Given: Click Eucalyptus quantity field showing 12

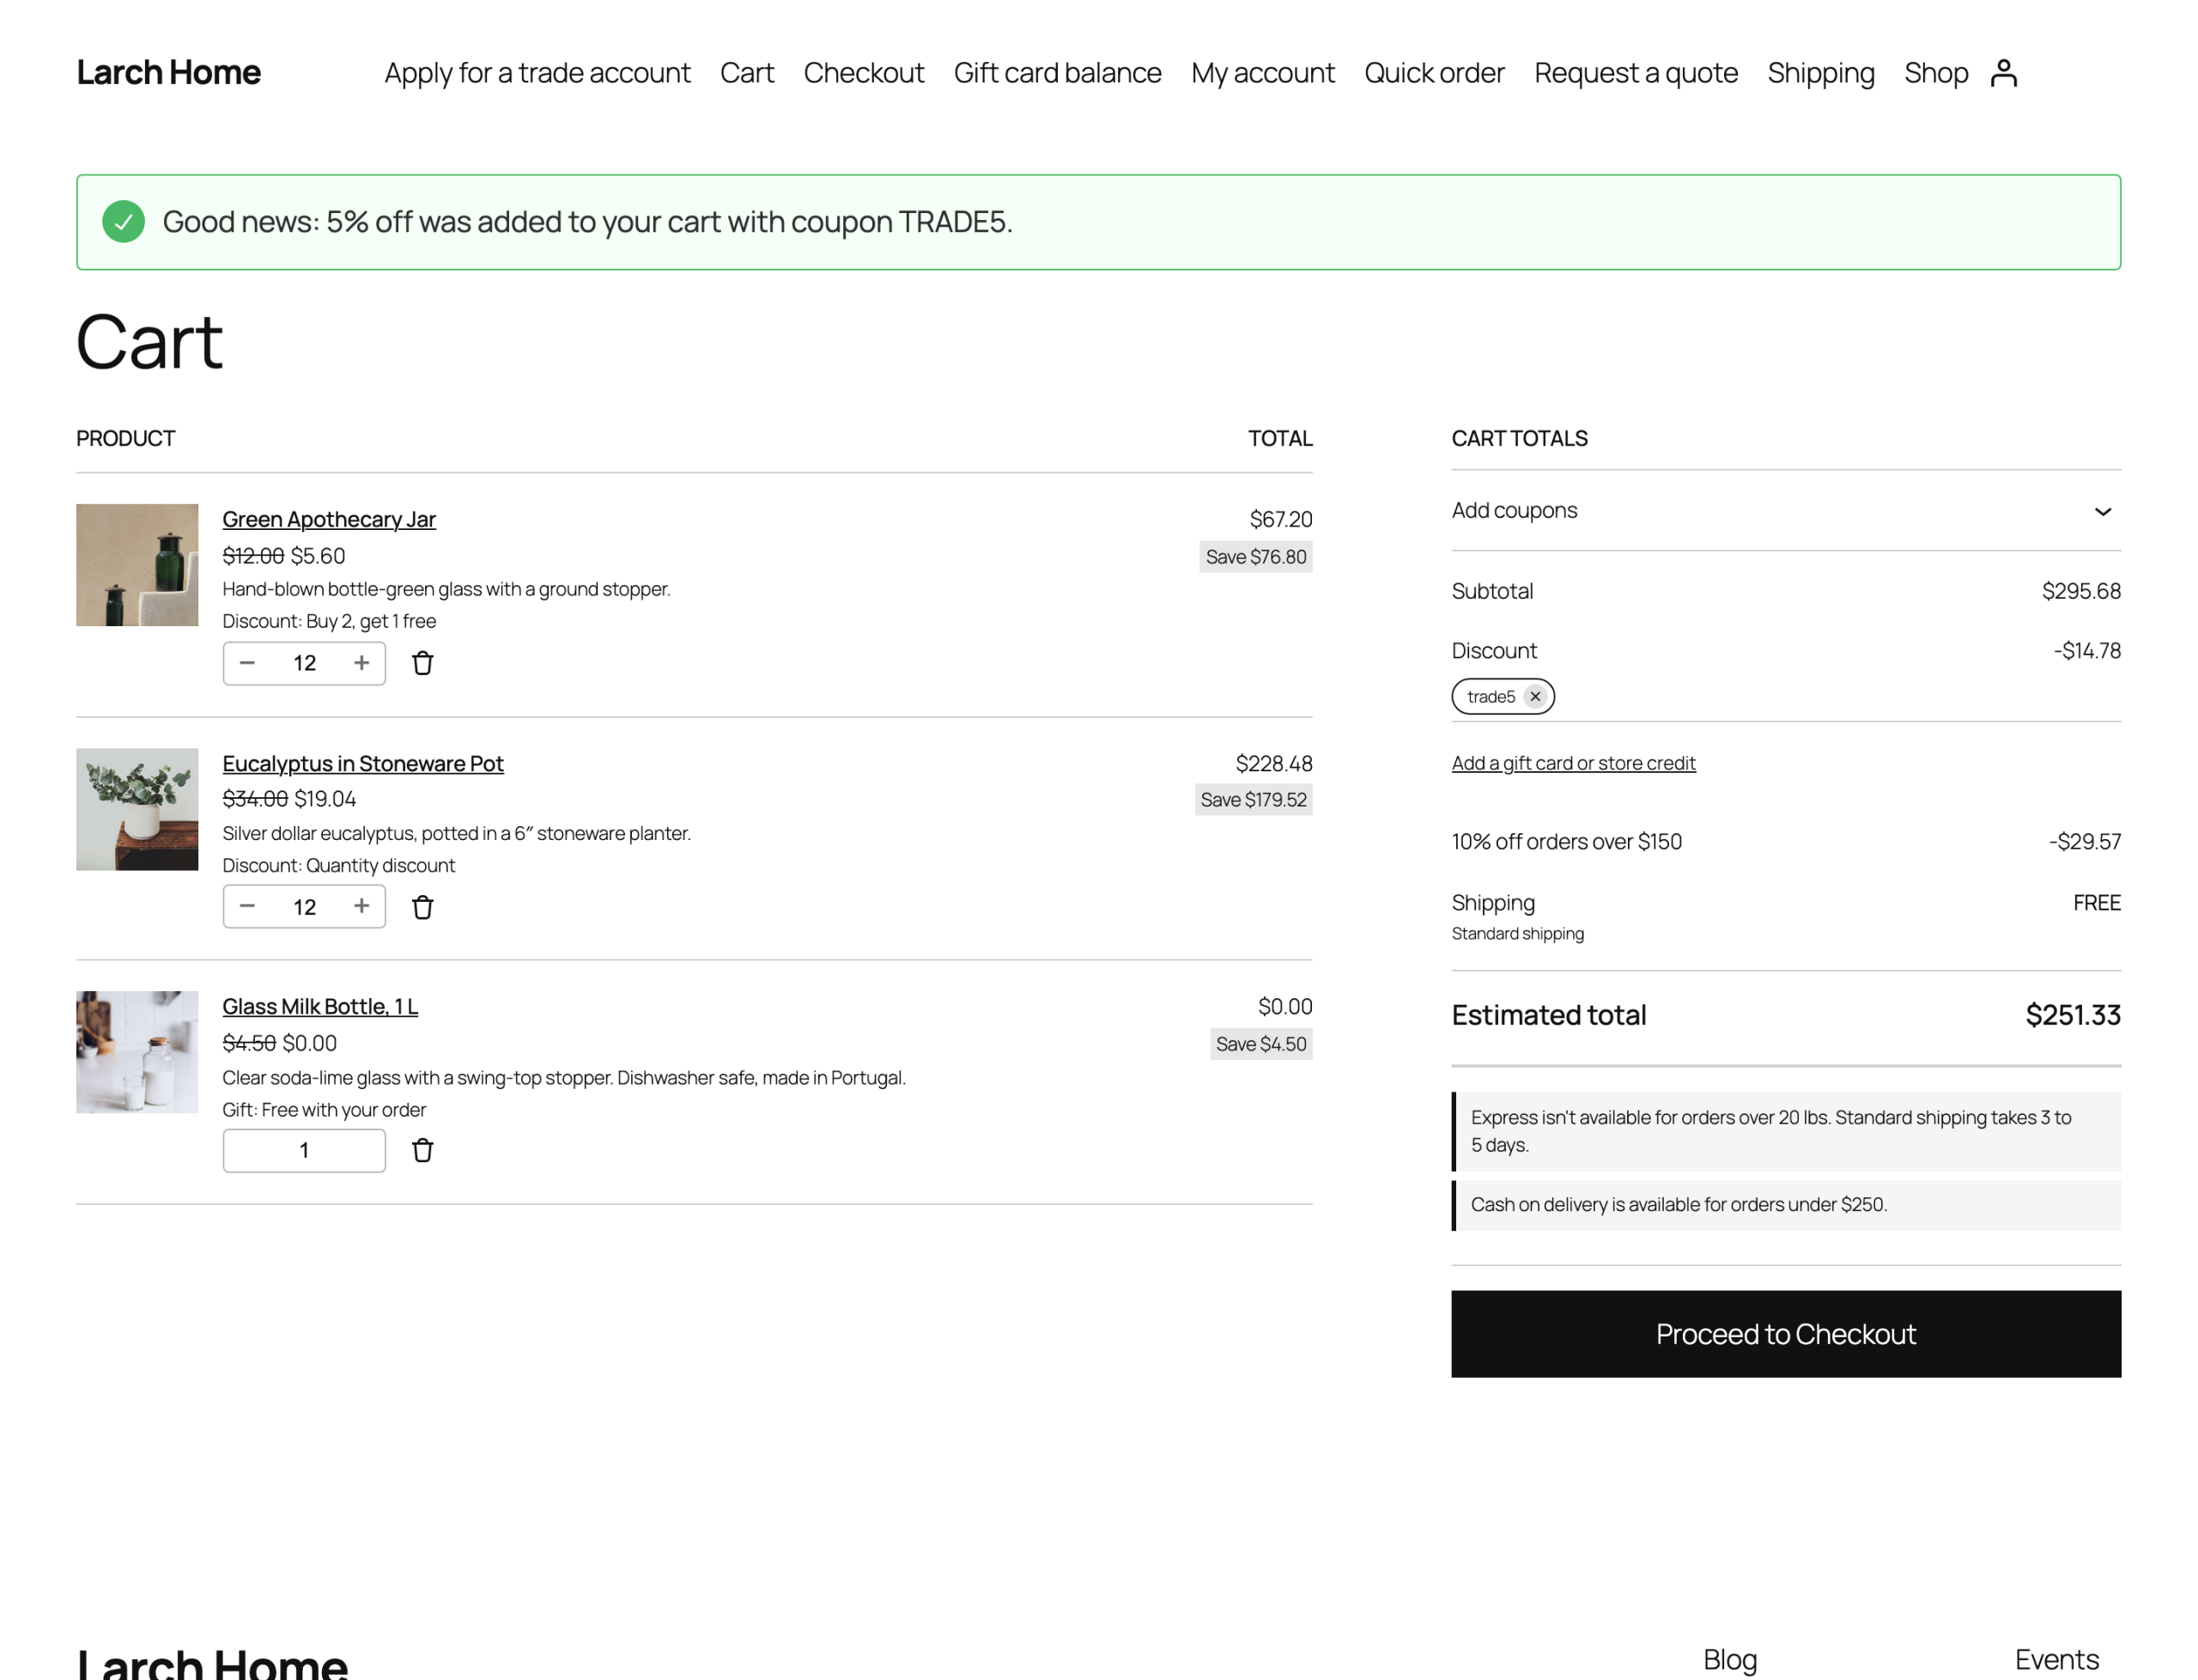Looking at the screenshot, I should [x=304, y=907].
